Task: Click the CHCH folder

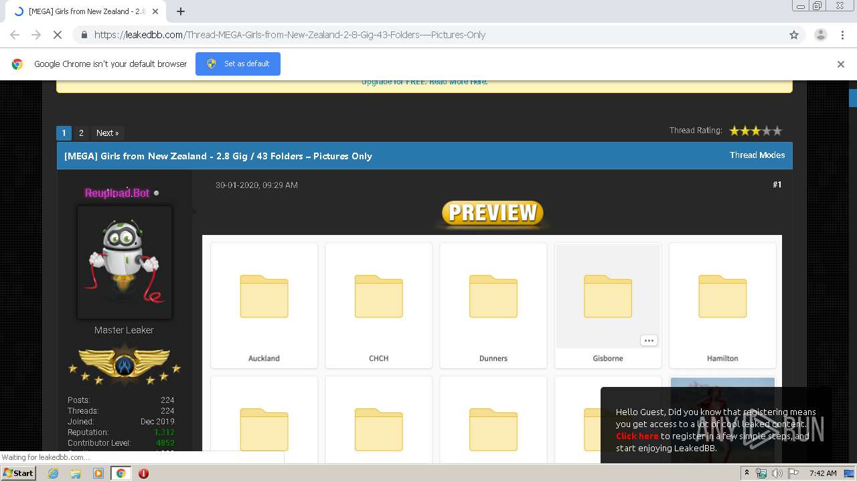Action: [379, 305]
